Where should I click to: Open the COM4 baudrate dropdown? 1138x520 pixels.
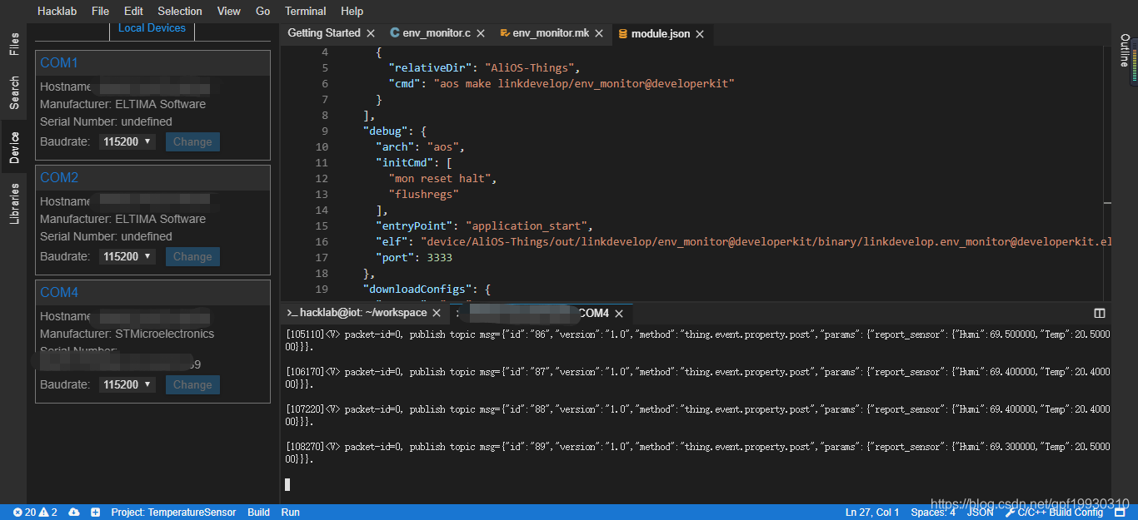click(127, 385)
